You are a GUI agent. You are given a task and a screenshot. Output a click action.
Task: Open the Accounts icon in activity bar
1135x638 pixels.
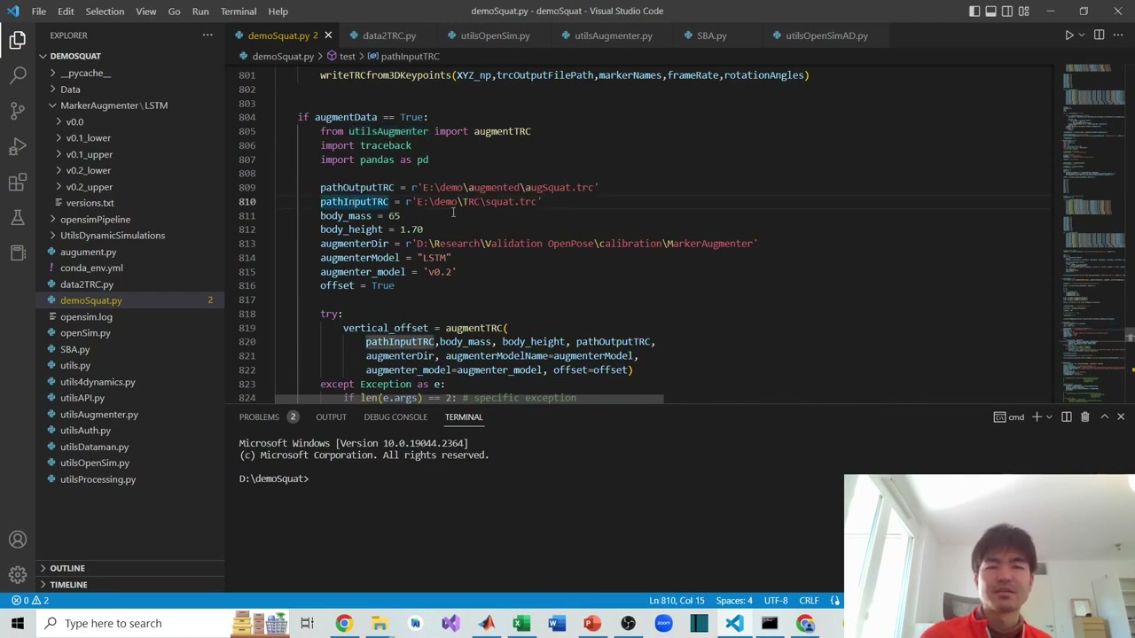point(18,540)
